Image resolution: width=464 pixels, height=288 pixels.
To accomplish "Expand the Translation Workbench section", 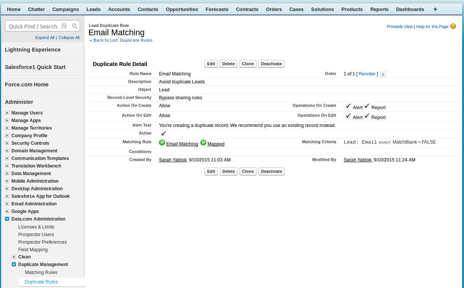I will point(7,166).
